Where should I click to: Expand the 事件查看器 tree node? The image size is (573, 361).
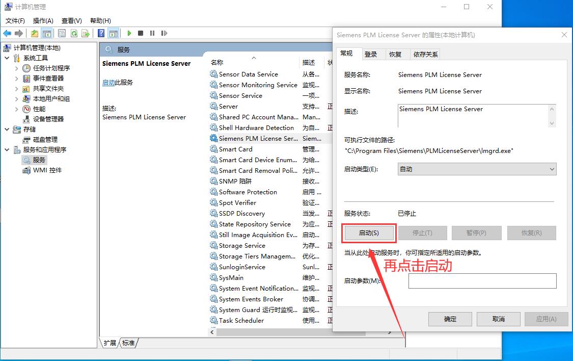(16, 79)
